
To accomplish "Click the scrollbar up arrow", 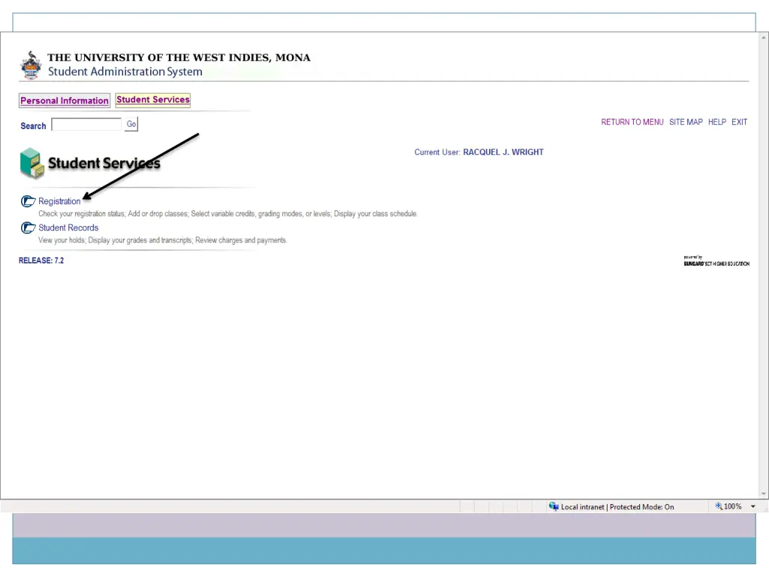I will pos(764,38).
